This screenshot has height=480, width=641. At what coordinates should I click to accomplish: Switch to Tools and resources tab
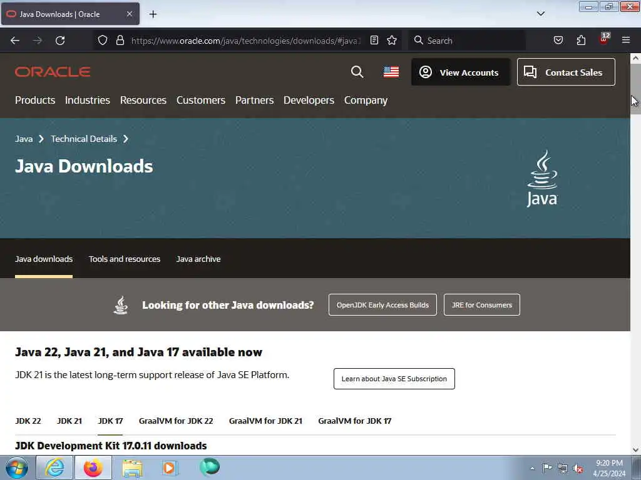[125, 259]
